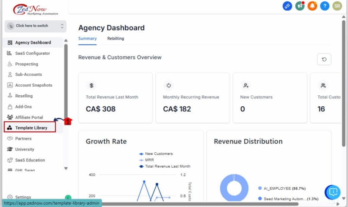Open the orange bell notifications icon
The height and width of the screenshot is (207, 348).
coord(312,6)
